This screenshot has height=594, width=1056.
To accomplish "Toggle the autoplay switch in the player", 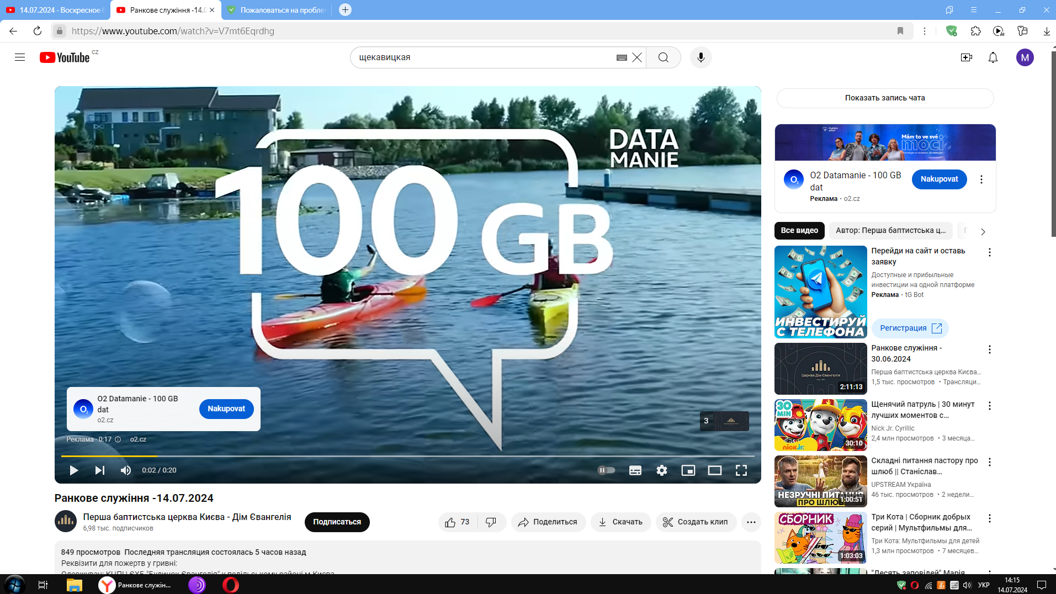I will (607, 470).
